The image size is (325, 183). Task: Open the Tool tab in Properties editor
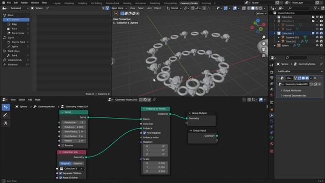pos(272,65)
